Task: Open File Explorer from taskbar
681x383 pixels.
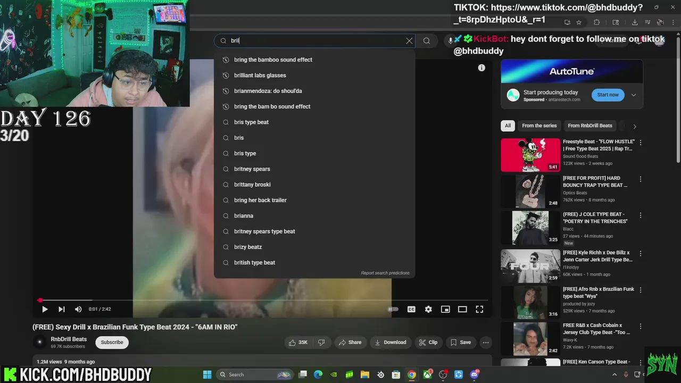Action: (364, 374)
